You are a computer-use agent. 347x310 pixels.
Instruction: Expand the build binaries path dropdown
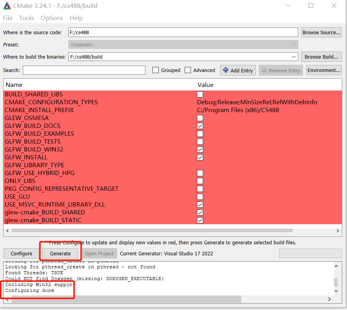[294, 57]
